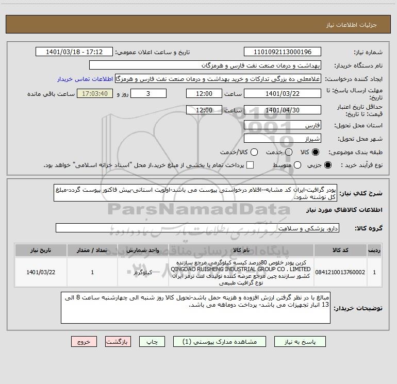The height and width of the screenshot is (384, 397).
Task: Select the 'کالا/خدمت' radio button
Action: coord(254,152)
